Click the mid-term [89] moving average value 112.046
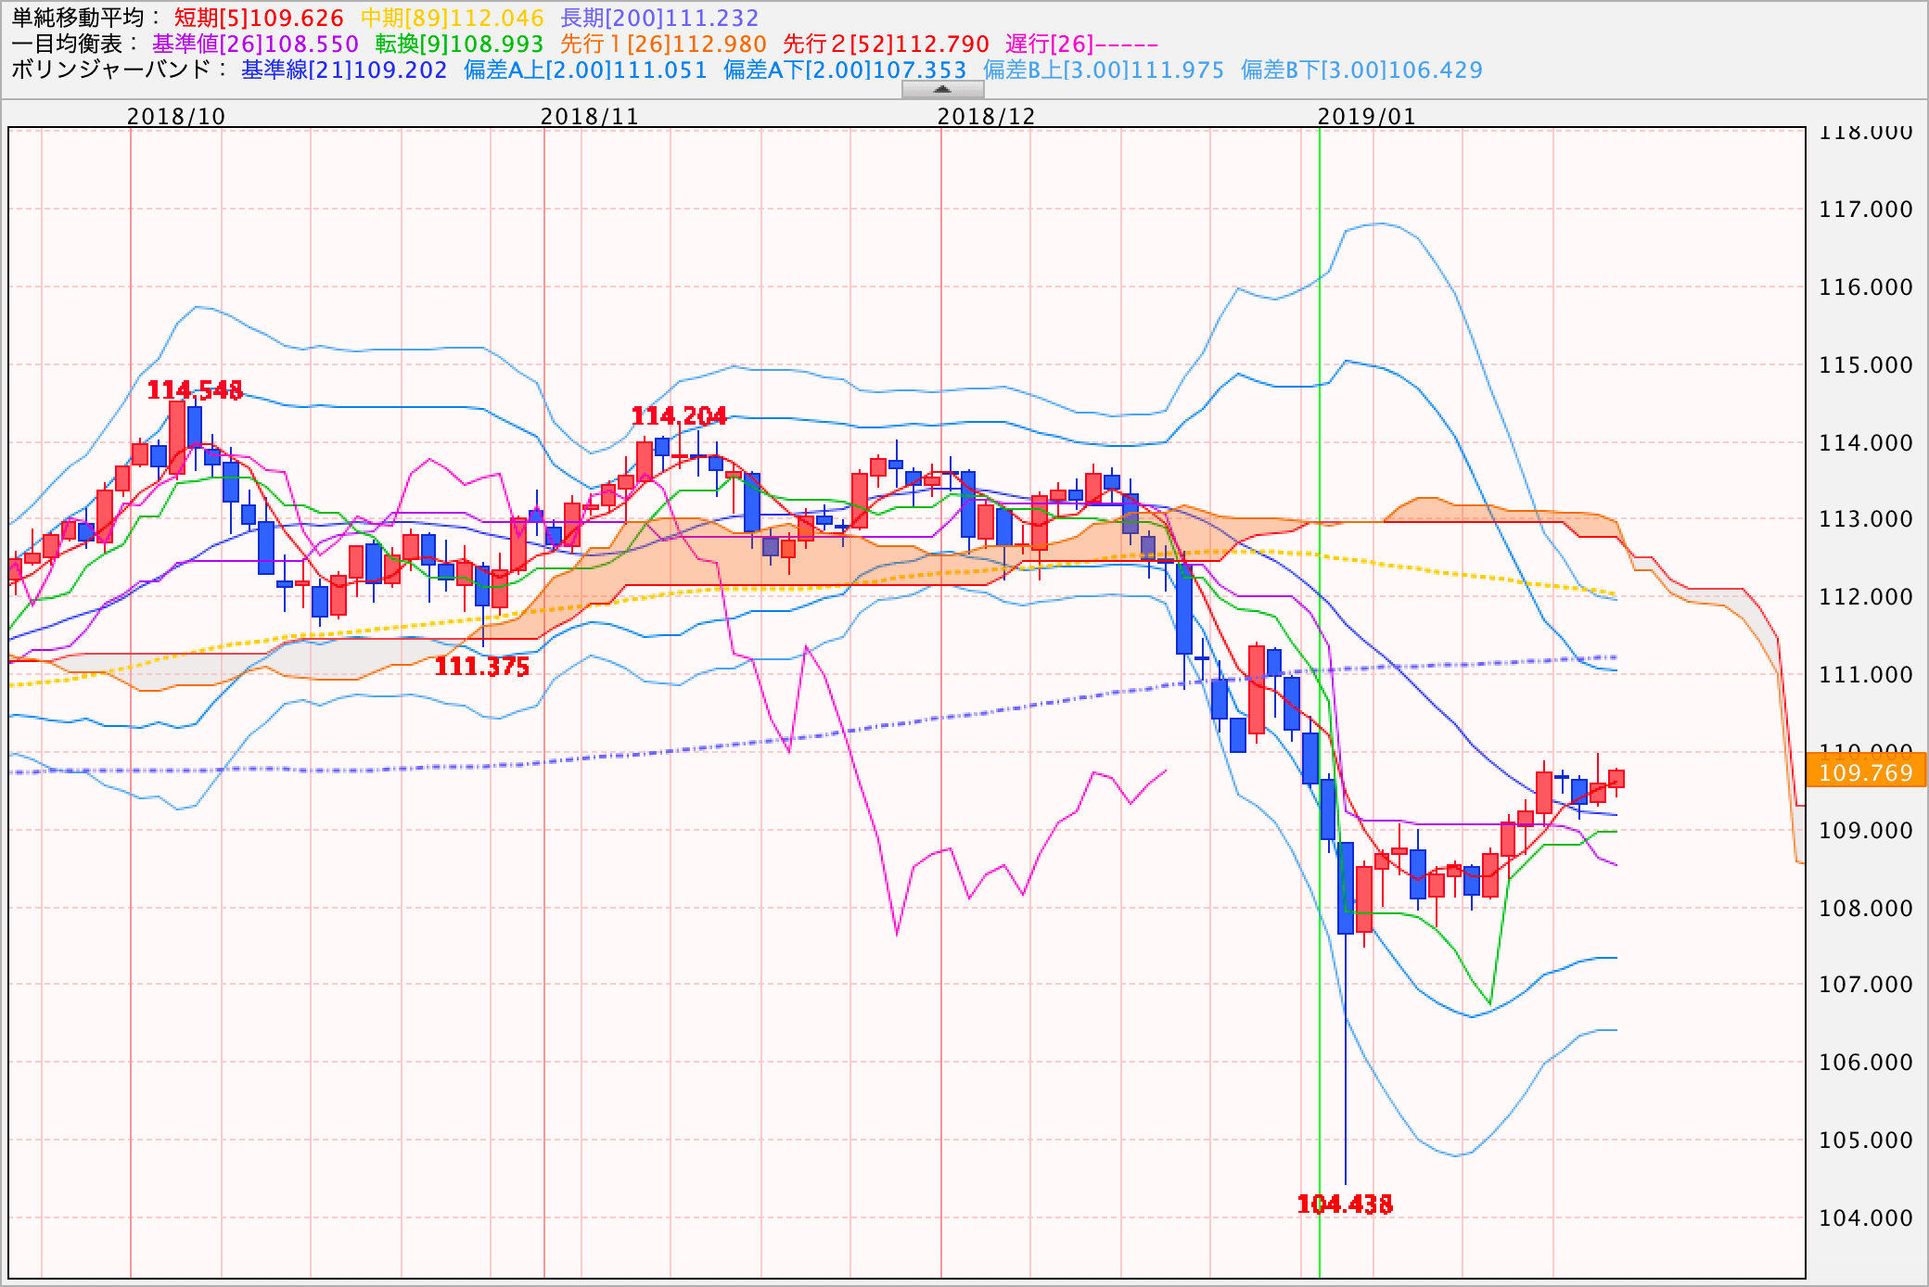Viewport: 1929px width, 1287px height. point(452,18)
